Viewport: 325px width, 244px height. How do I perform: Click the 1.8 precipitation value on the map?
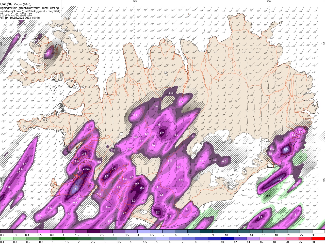click(169, 216)
